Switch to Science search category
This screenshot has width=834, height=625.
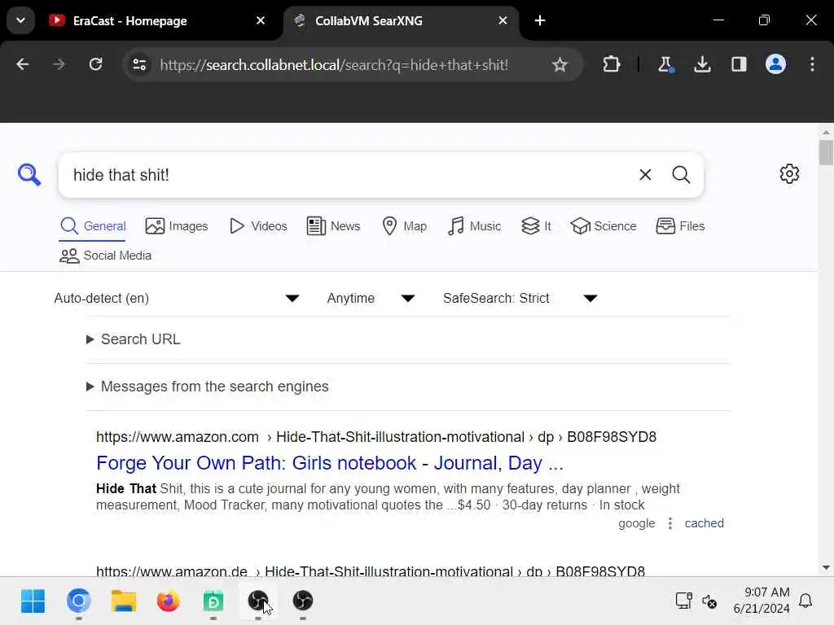click(604, 226)
